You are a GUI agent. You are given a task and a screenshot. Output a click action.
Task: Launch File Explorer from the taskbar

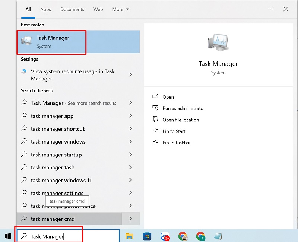[x=129, y=236]
